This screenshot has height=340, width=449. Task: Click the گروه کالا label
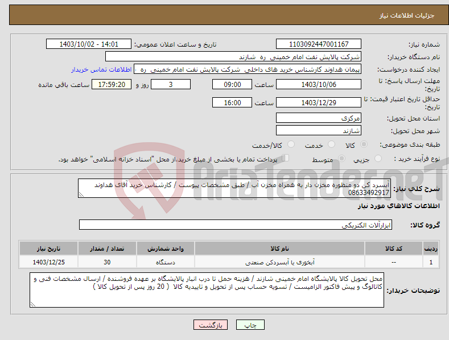pos(425,225)
